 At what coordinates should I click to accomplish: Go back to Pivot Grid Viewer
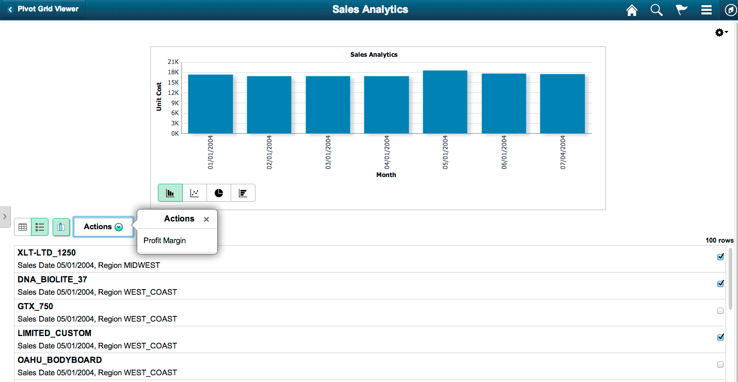[x=43, y=9]
